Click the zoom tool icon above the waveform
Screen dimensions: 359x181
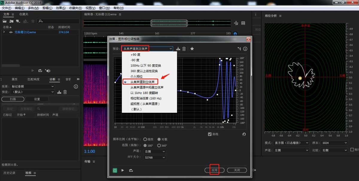[236, 23]
